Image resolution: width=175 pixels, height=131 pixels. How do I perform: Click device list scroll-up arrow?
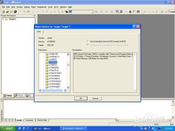point(68,54)
